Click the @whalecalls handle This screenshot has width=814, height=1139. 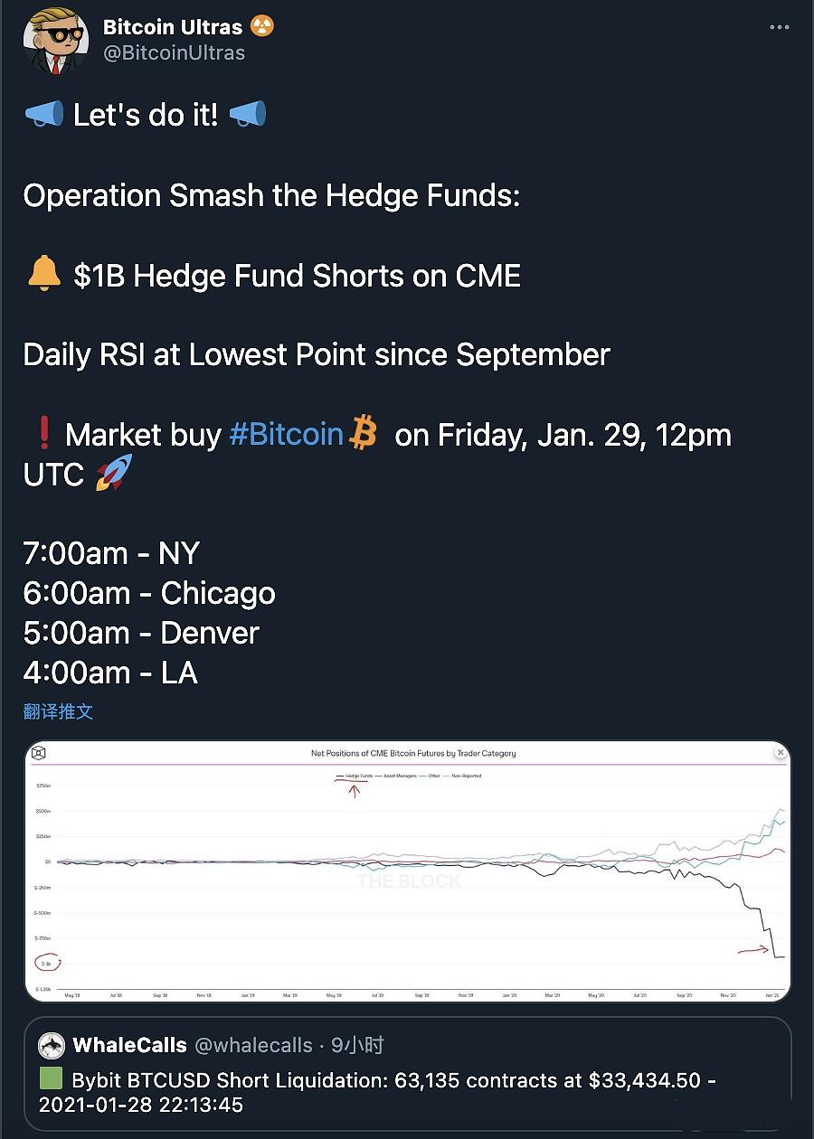point(254,1046)
